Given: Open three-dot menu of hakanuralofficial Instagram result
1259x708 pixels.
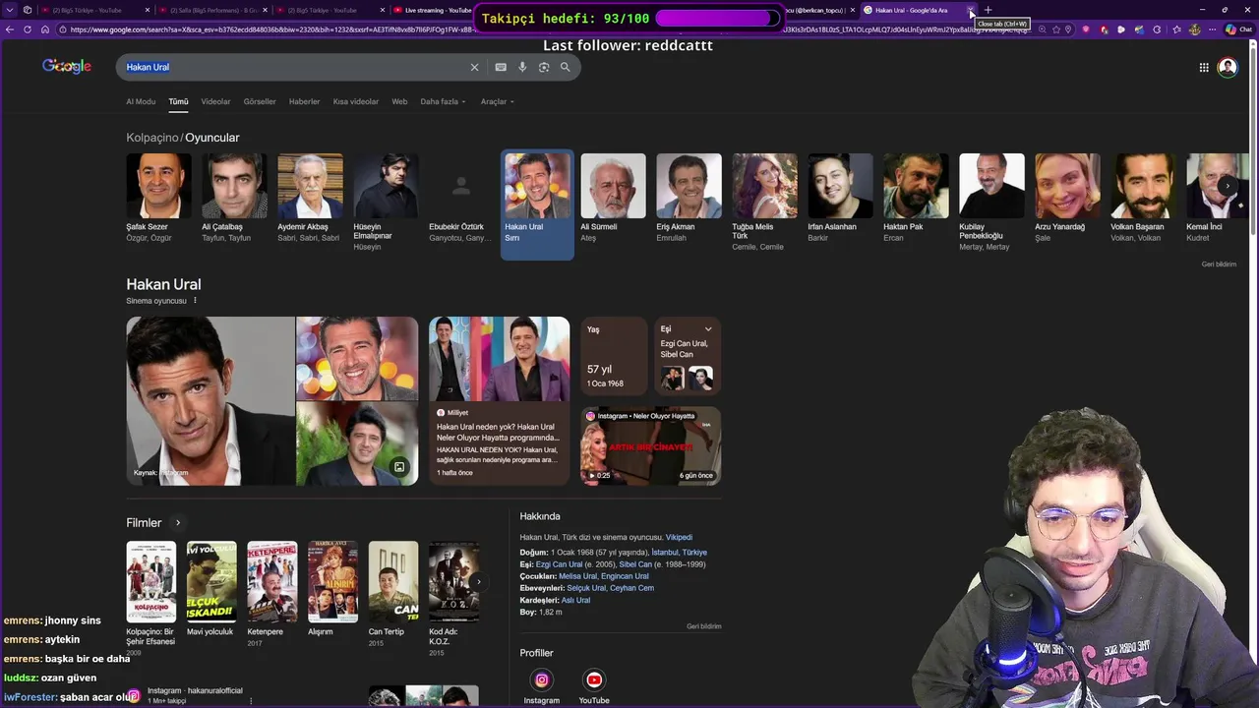Looking at the screenshot, I should pyautogui.click(x=251, y=701).
